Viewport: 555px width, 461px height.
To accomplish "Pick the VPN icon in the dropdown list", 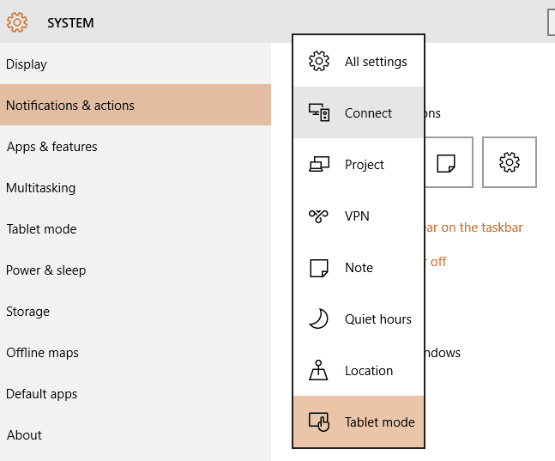I will (x=319, y=216).
